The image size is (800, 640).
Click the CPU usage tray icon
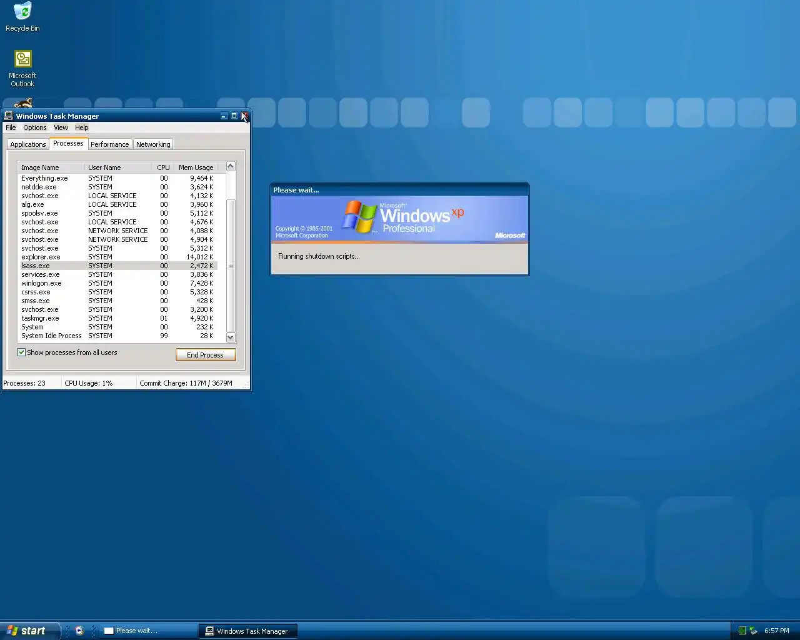click(742, 631)
